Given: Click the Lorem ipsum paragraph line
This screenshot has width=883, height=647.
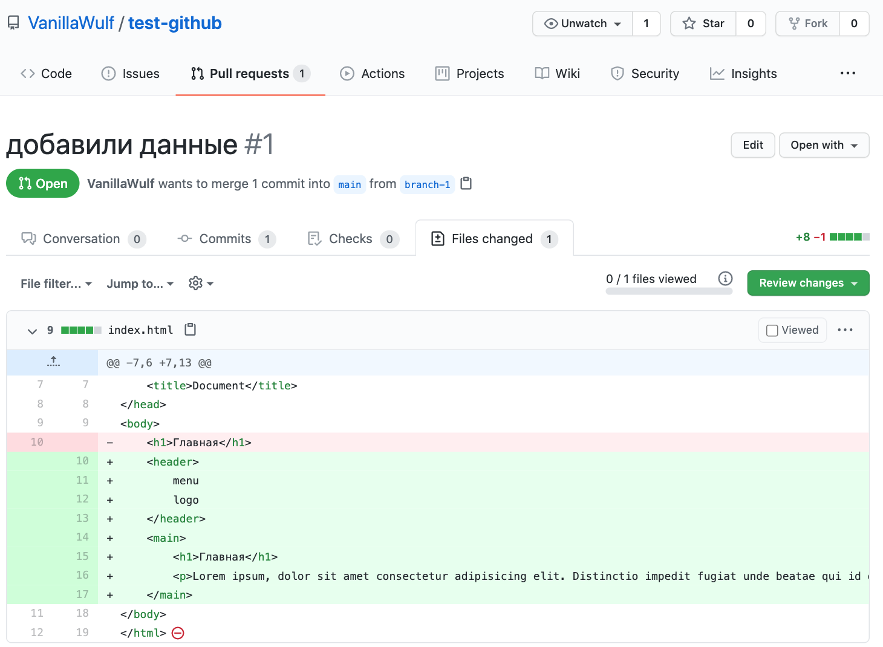Looking at the screenshot, I should [x=483, y=576].
